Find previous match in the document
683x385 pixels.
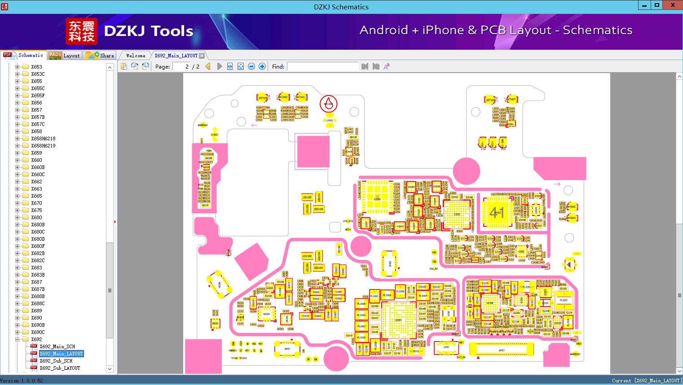[365, 66]
